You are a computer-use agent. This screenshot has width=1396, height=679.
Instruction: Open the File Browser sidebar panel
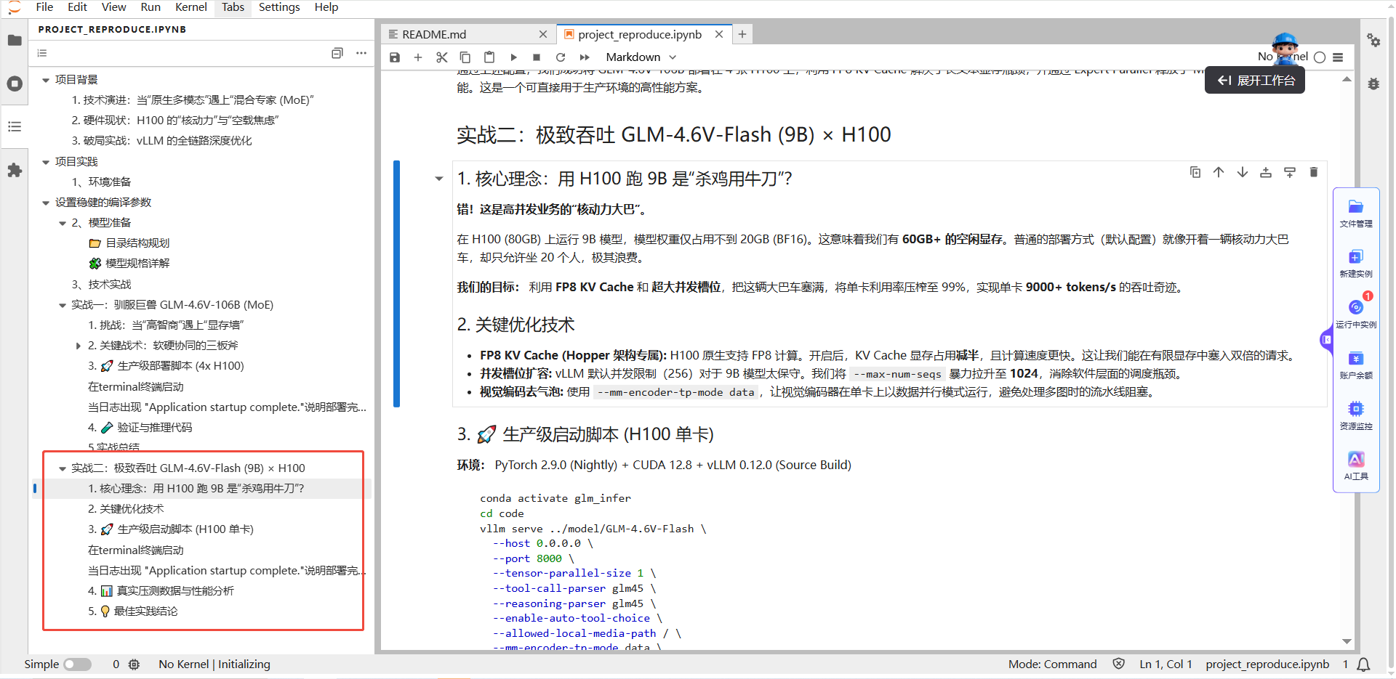coord(15,41)
